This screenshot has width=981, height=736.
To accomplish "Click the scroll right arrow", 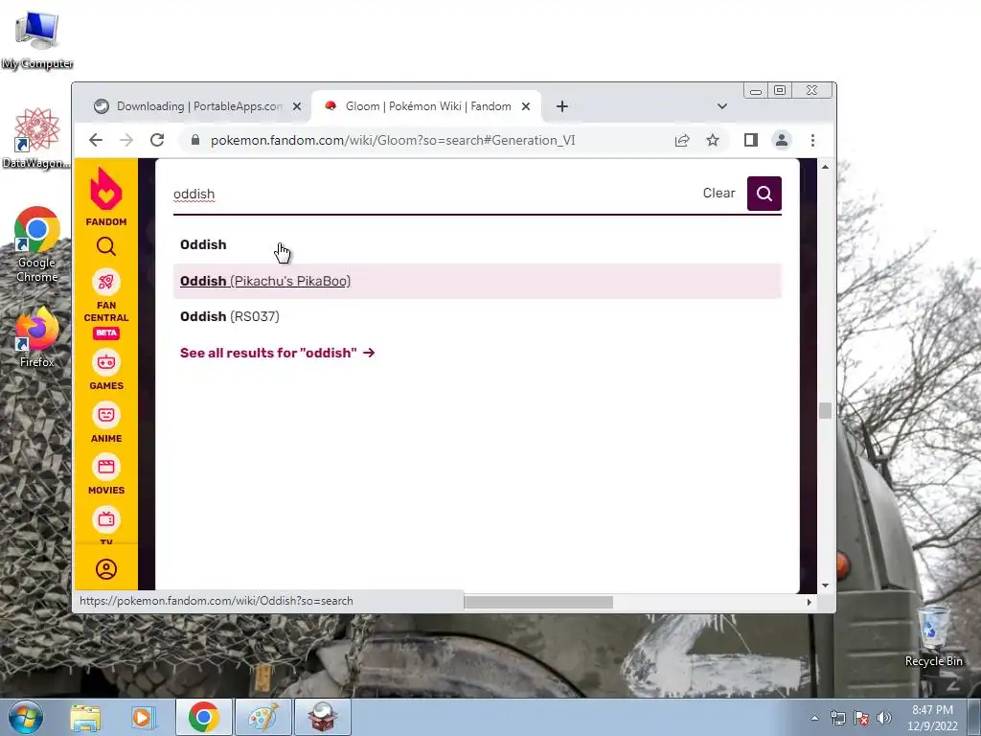I will pyautogui.click(x=809, y=602).
